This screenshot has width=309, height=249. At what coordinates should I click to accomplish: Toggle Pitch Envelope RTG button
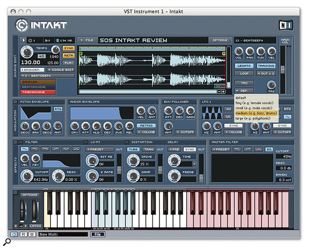(x=58, y=109)
